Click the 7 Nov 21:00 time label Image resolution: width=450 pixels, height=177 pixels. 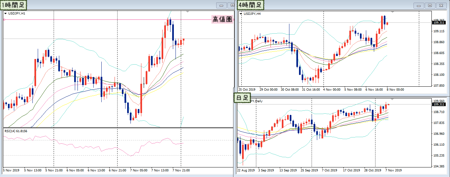(x=181, y=170)
